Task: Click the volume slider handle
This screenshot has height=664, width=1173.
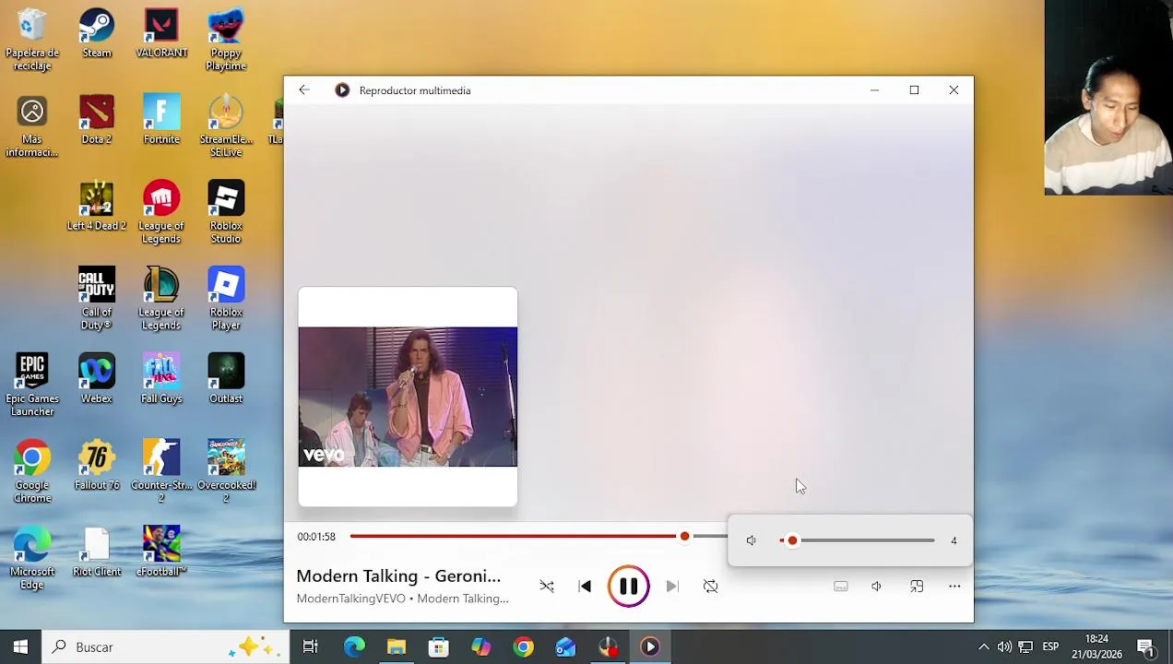Action: (792, 540)
